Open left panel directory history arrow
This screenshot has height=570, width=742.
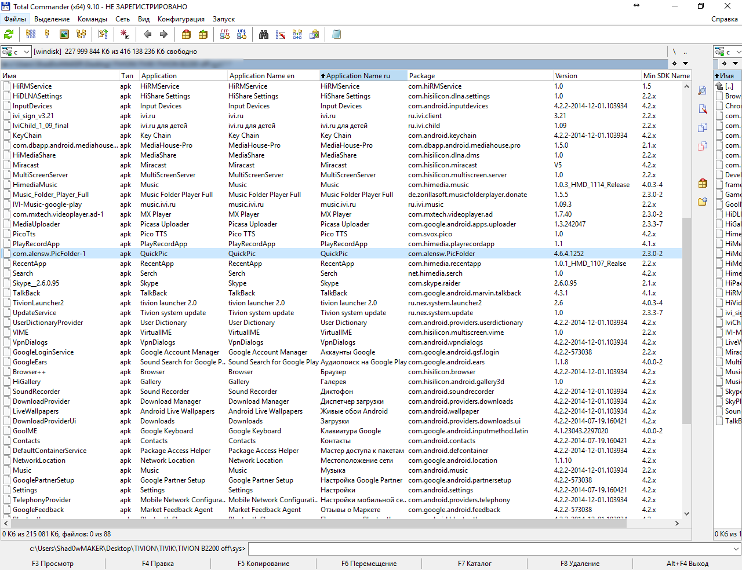685,64
